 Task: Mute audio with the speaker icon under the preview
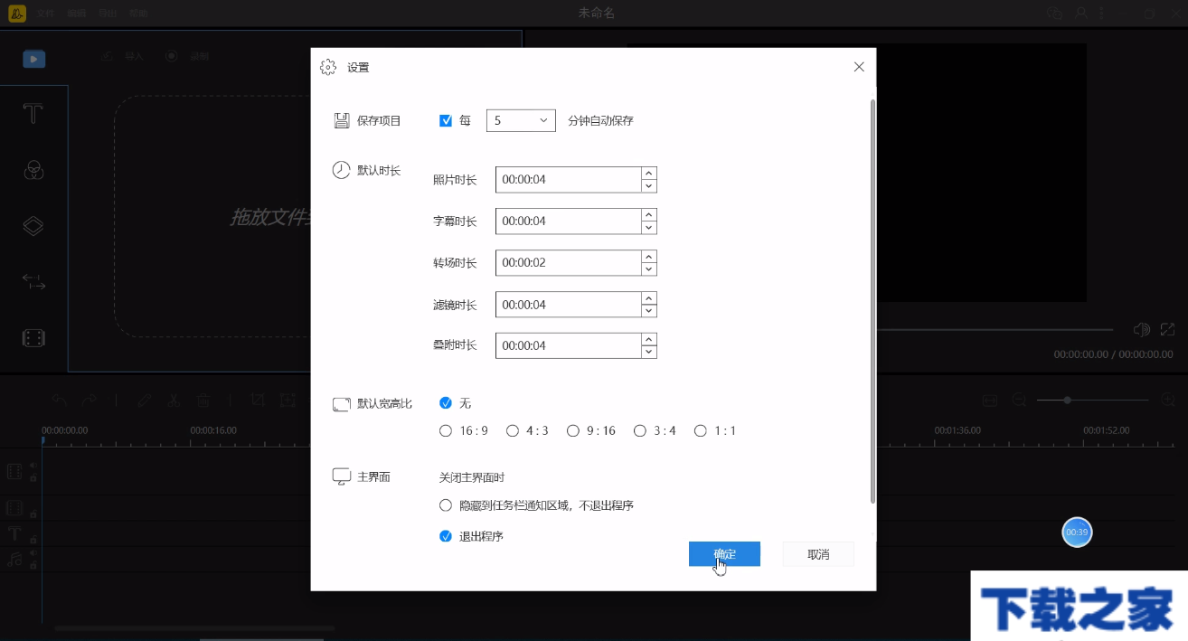pyautogui.click(x=1141, y=329)
